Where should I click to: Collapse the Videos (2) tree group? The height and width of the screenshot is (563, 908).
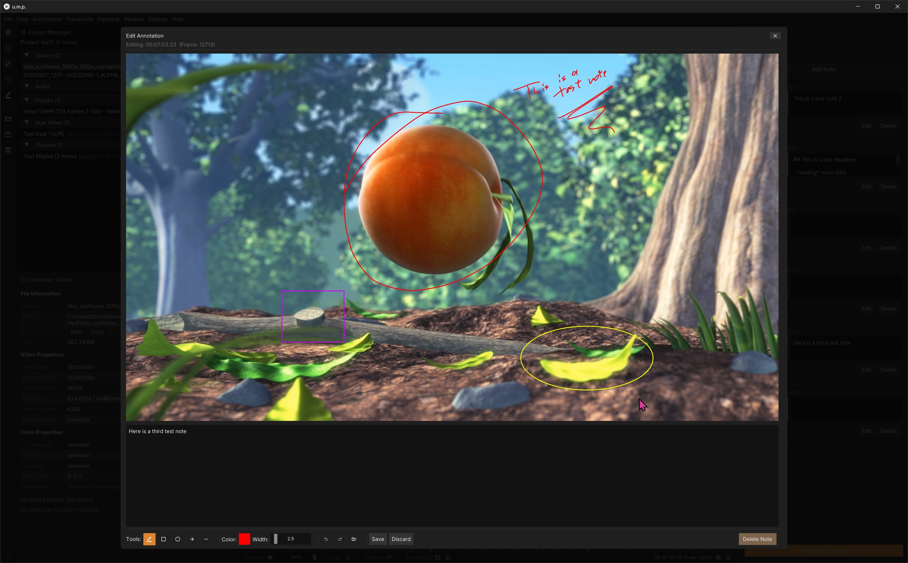coord(26,55)
